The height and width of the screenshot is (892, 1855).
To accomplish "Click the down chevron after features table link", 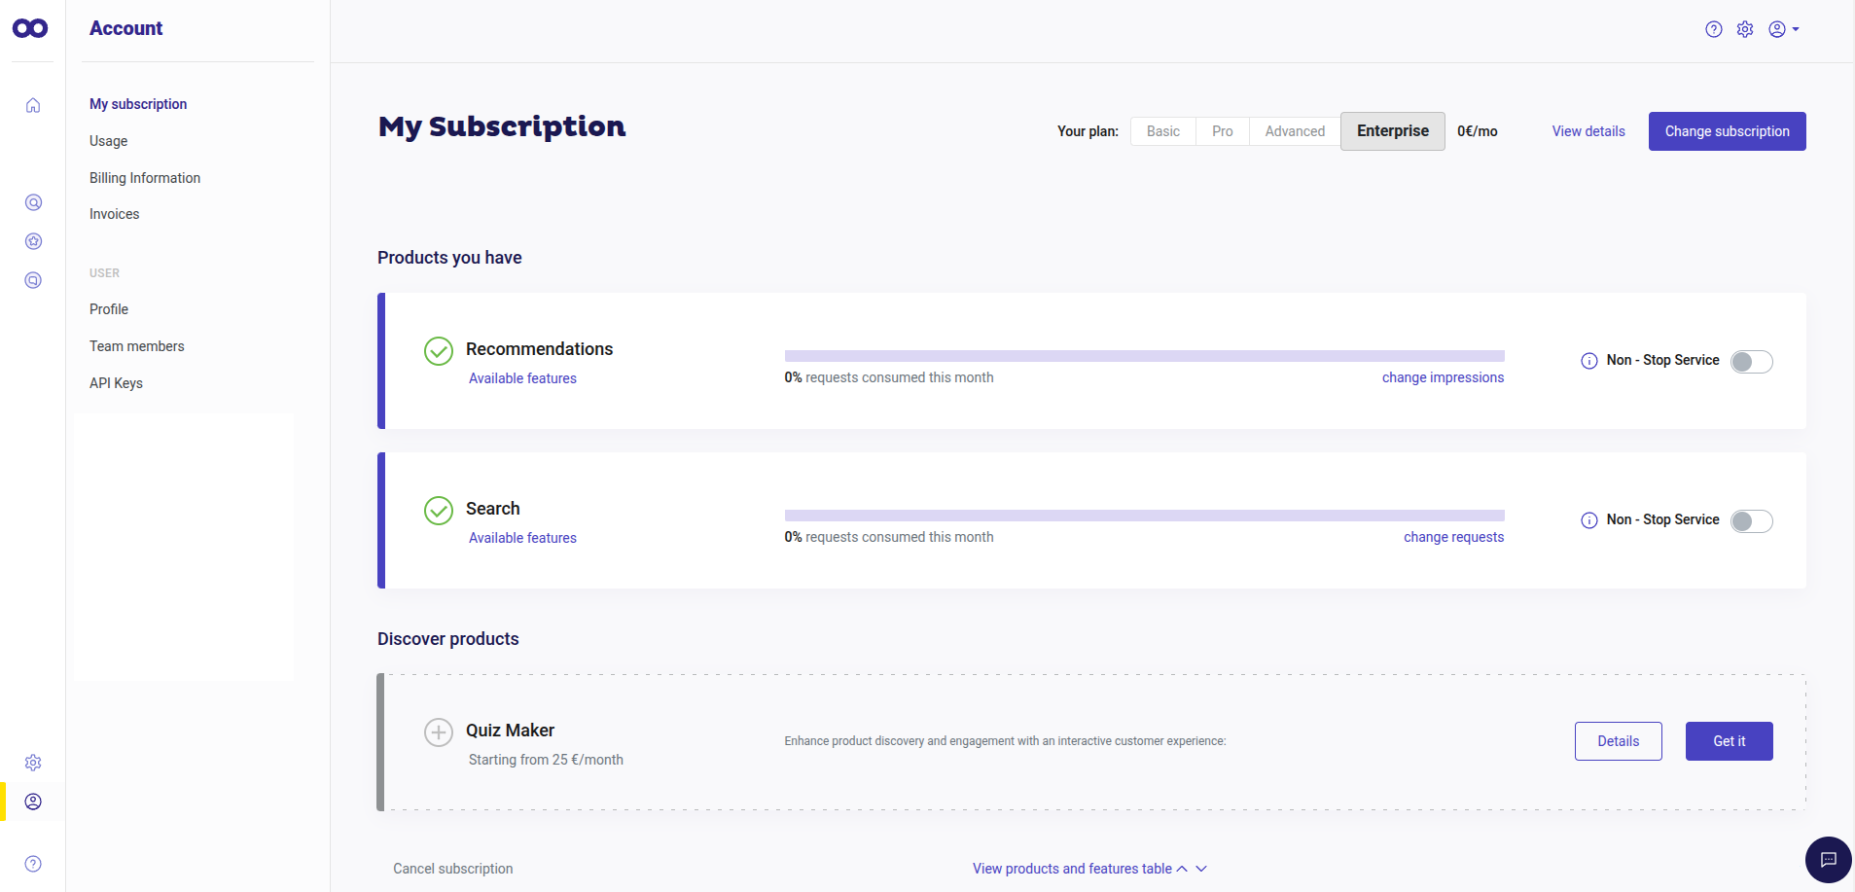I will tap(1201, 869).
